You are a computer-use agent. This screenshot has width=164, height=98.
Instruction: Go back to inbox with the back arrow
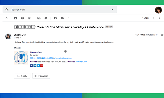(x=7, y=18)
